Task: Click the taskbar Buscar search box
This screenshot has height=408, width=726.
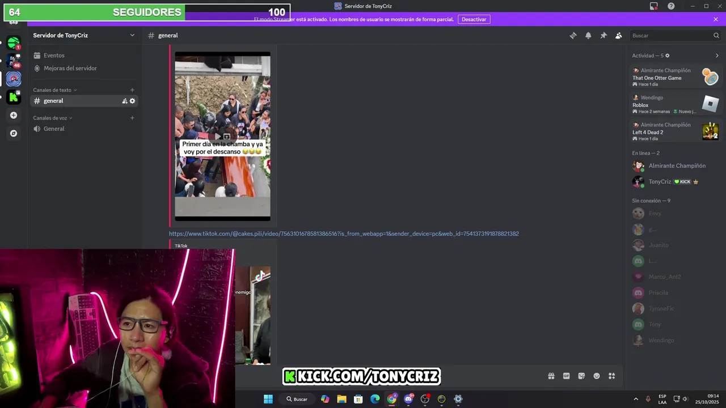Action: click(297, 399)
